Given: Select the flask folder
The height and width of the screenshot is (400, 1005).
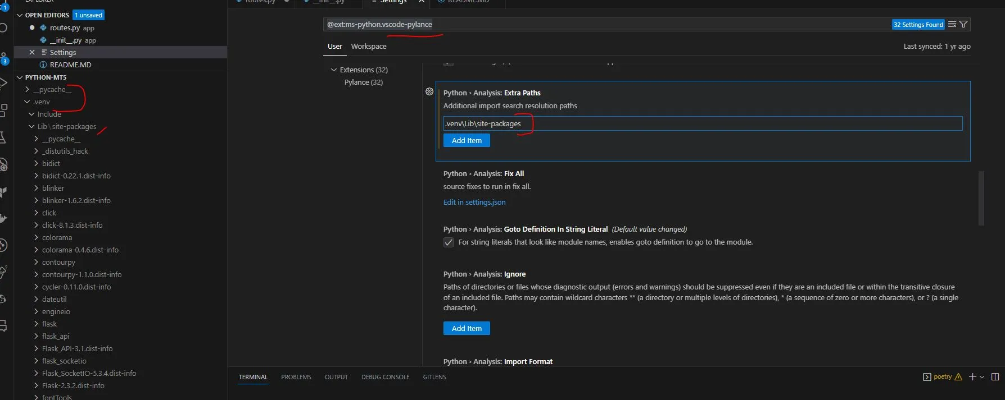Looking at the screenshot, I should tap(49, 324).
